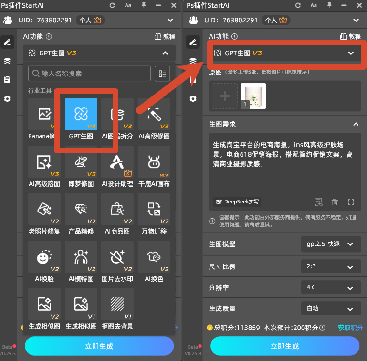
Task: Click 立即生成 button in right panel
Action: (x=285, y=346)
